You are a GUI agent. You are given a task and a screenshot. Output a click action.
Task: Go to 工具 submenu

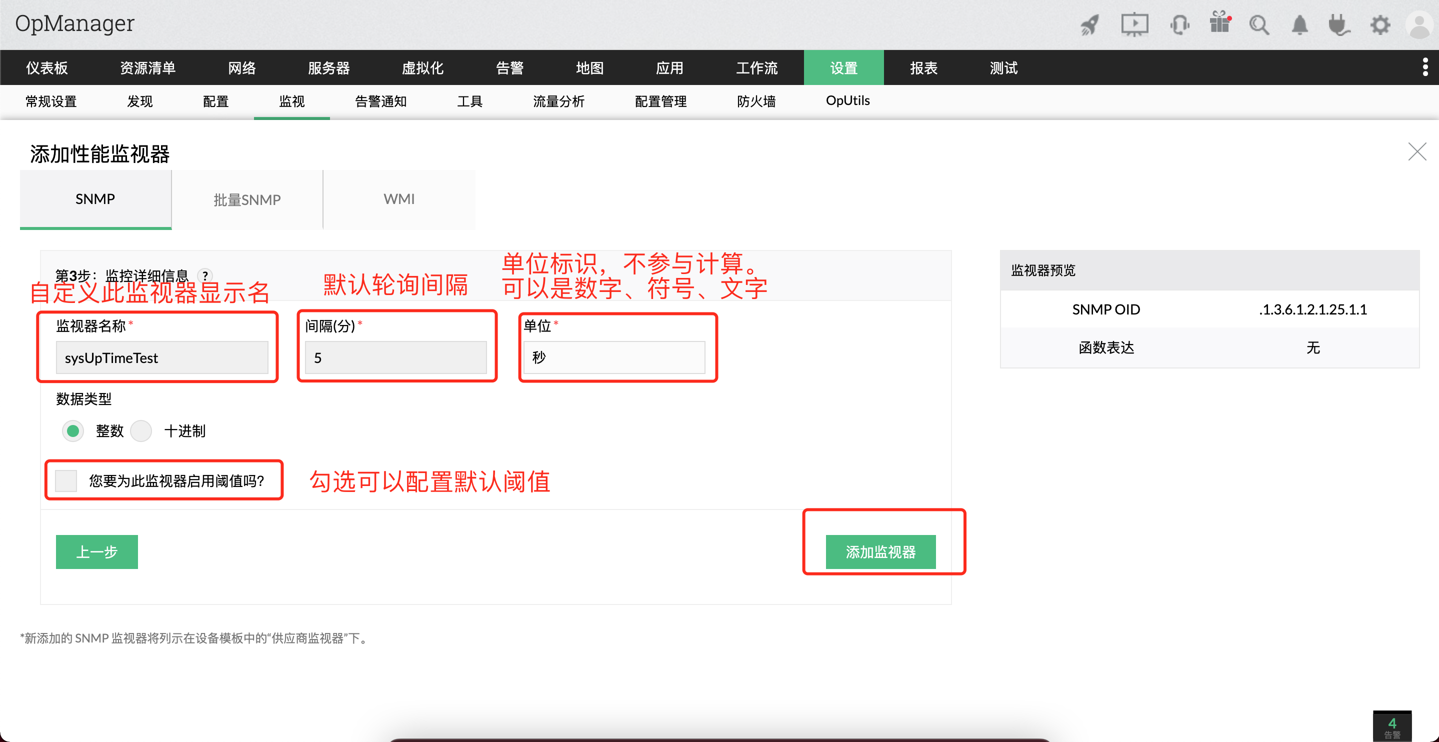469,101
